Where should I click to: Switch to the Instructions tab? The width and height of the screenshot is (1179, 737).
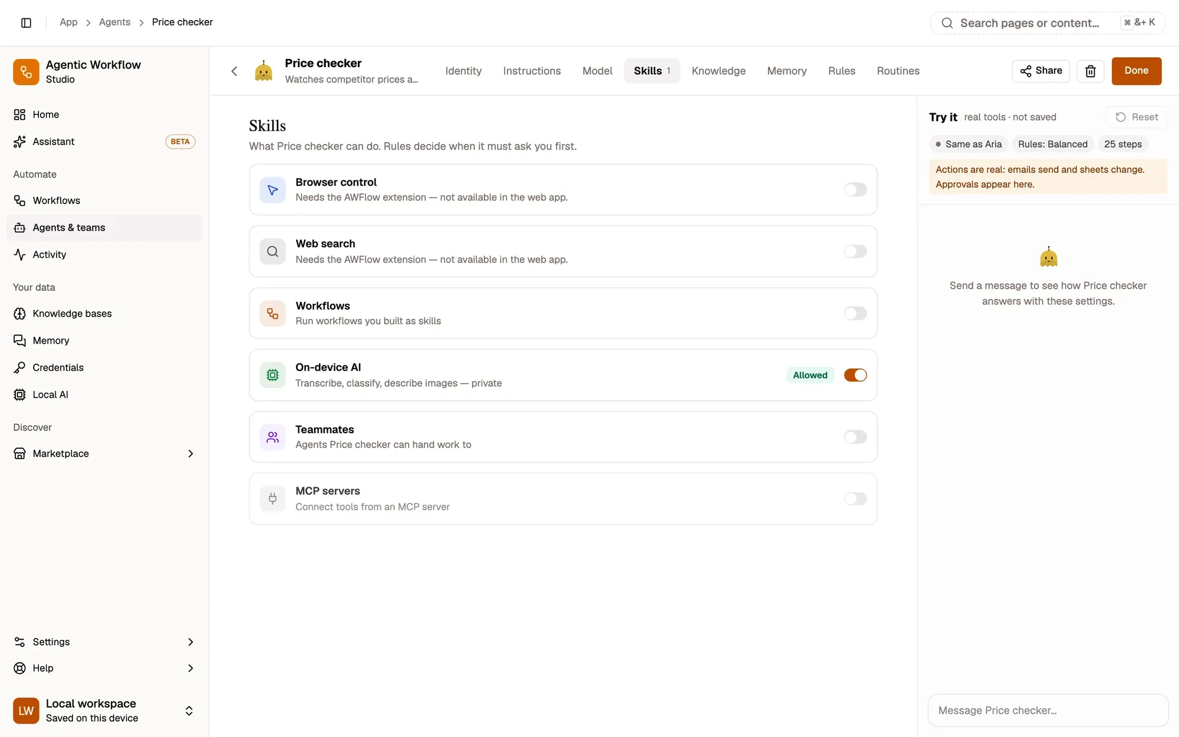coord(532,71)
